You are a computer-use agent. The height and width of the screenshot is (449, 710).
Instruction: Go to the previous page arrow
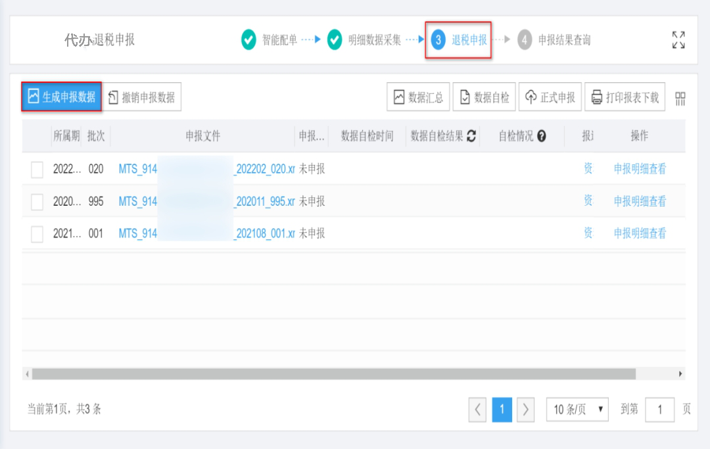pyautogui.click(x=477, y=410)
